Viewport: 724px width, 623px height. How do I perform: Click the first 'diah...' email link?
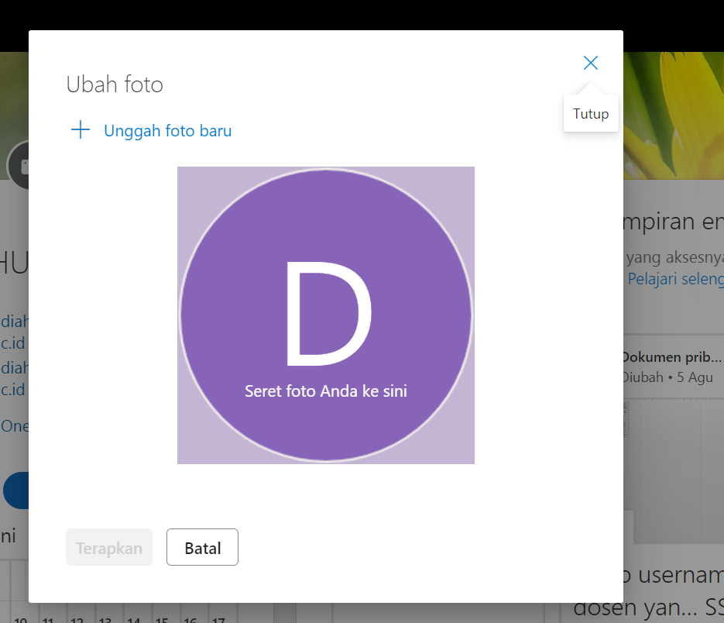click(x=14, y=322)
